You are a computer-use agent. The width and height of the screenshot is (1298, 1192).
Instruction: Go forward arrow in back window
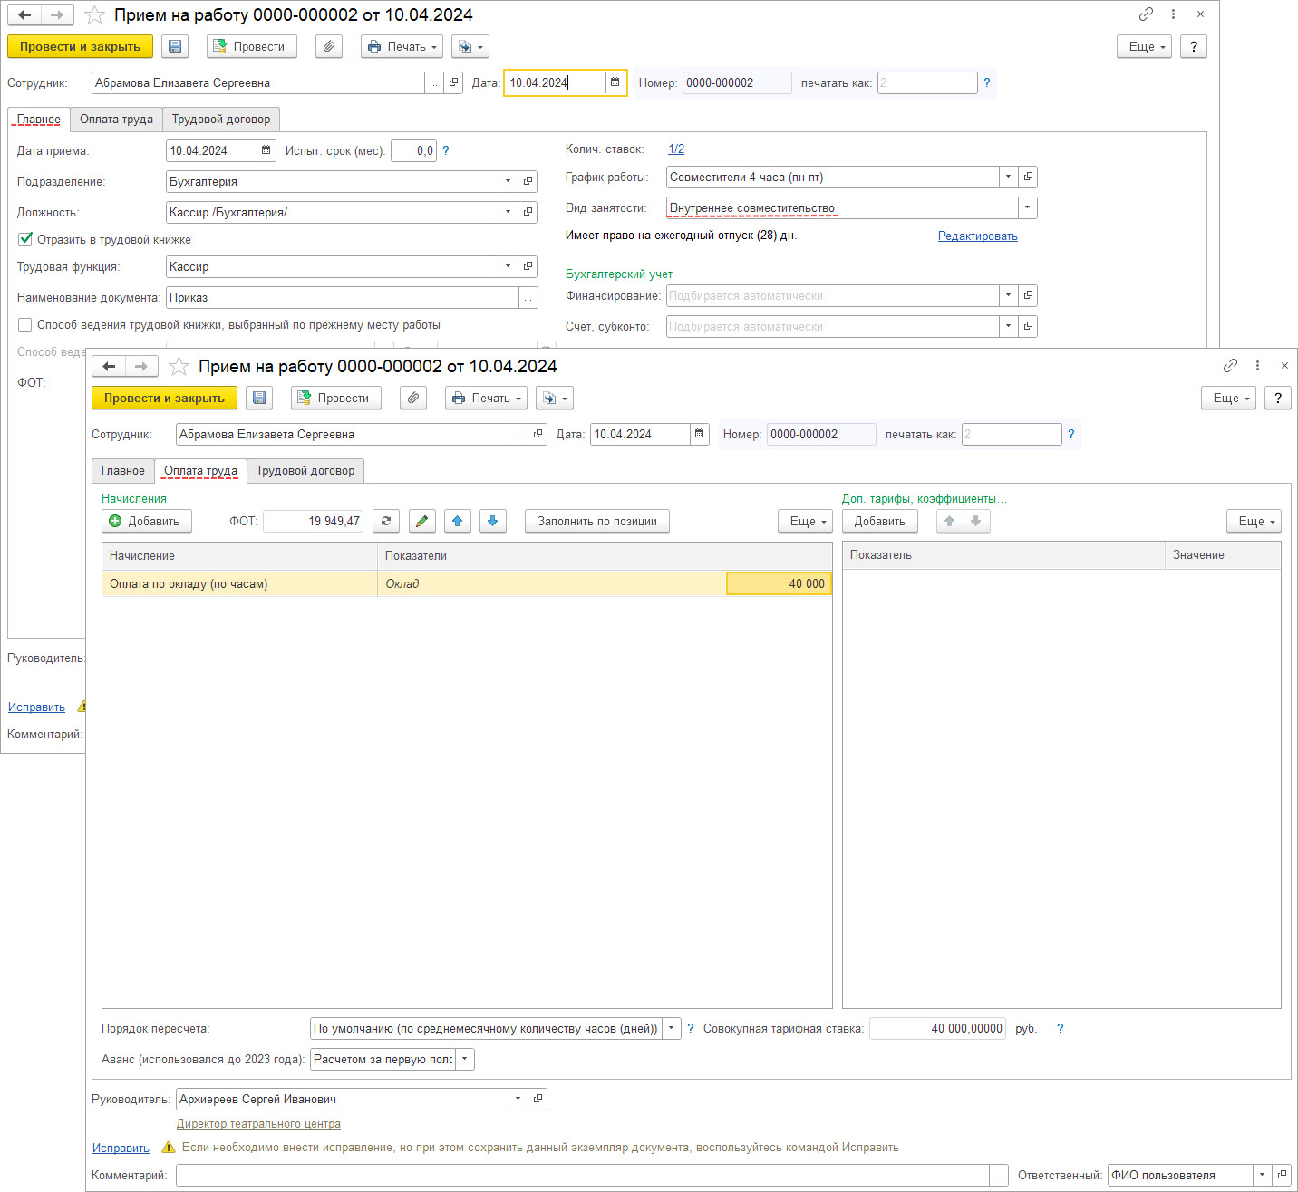[57, 14]
